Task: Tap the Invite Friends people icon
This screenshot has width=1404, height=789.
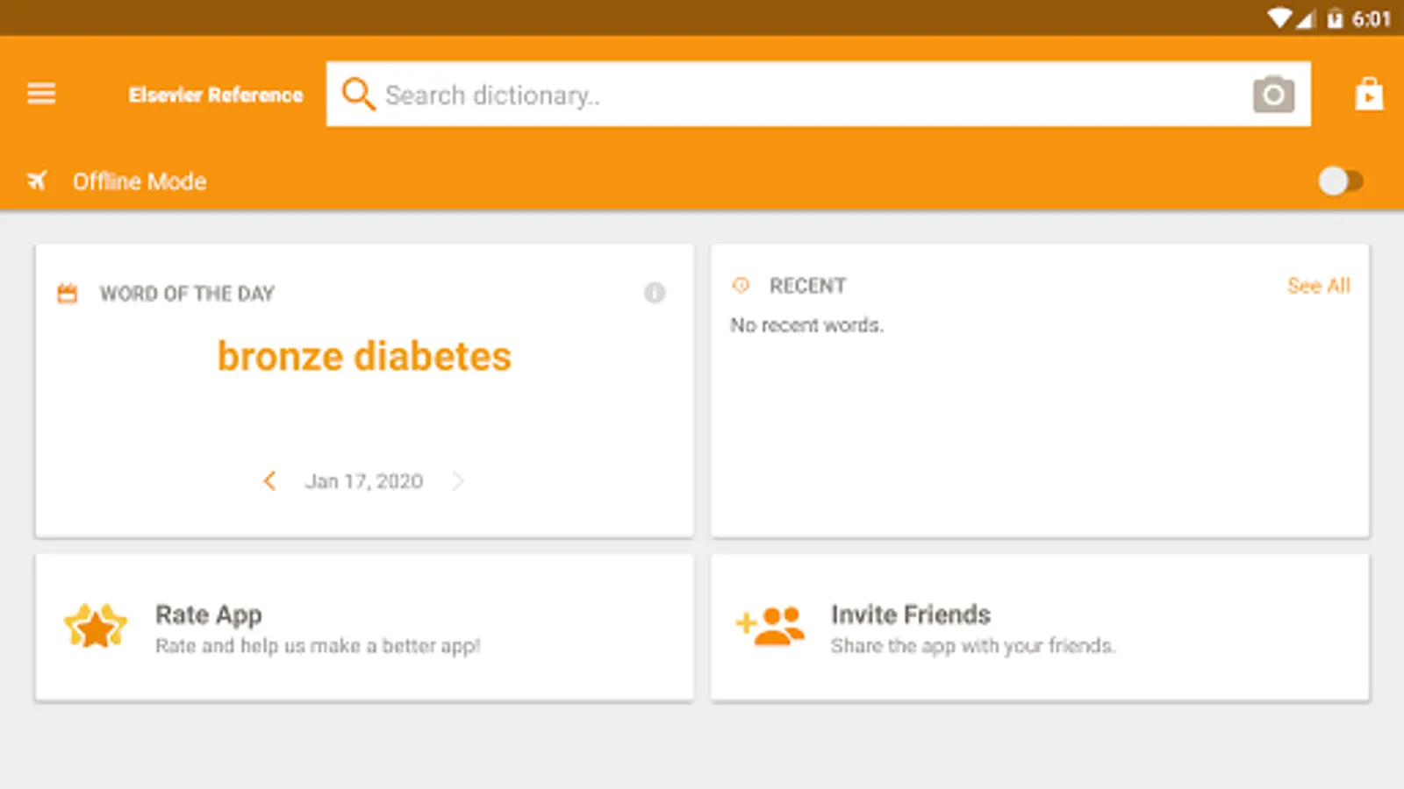Action: (x=770, y=626)
